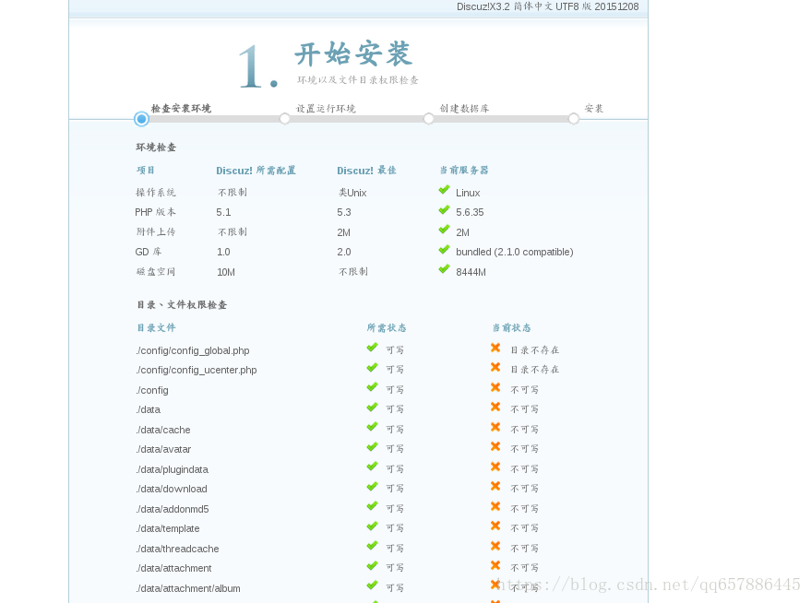Image resolution: width=811 pixels, height=603 pixels.
Task: Click the ./data/threadcache path text
Action: (x=177, y=549)
